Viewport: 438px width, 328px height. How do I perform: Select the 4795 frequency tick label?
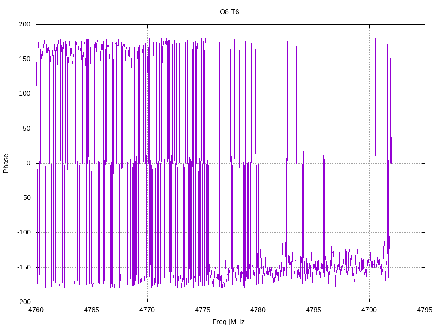pos(425,310)
